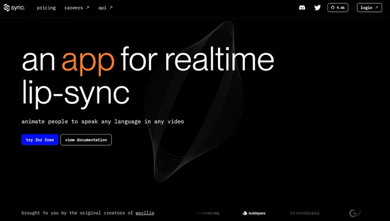Image resolution: width=390 pixels, height=221 pixels.
Task: Click the Founders, Inc. logo
Action: pyautogui.click(x=208, y=213)
